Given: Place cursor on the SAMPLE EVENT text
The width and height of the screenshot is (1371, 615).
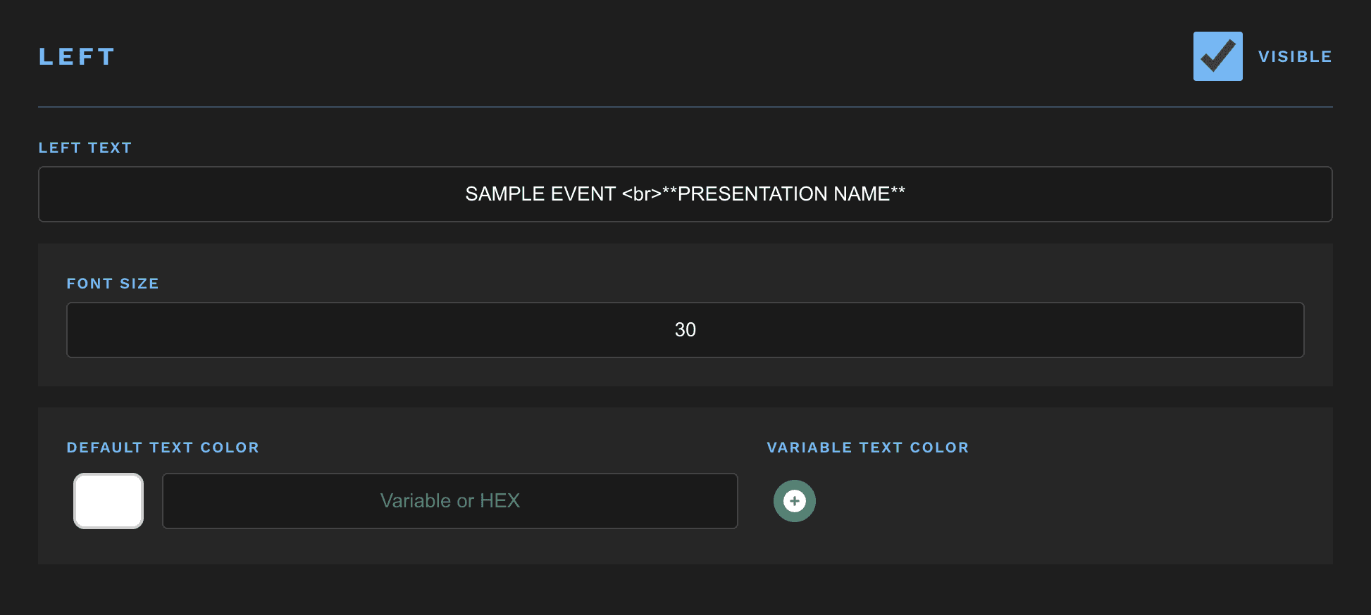Looking at the screenshot, I should [540, 194].
